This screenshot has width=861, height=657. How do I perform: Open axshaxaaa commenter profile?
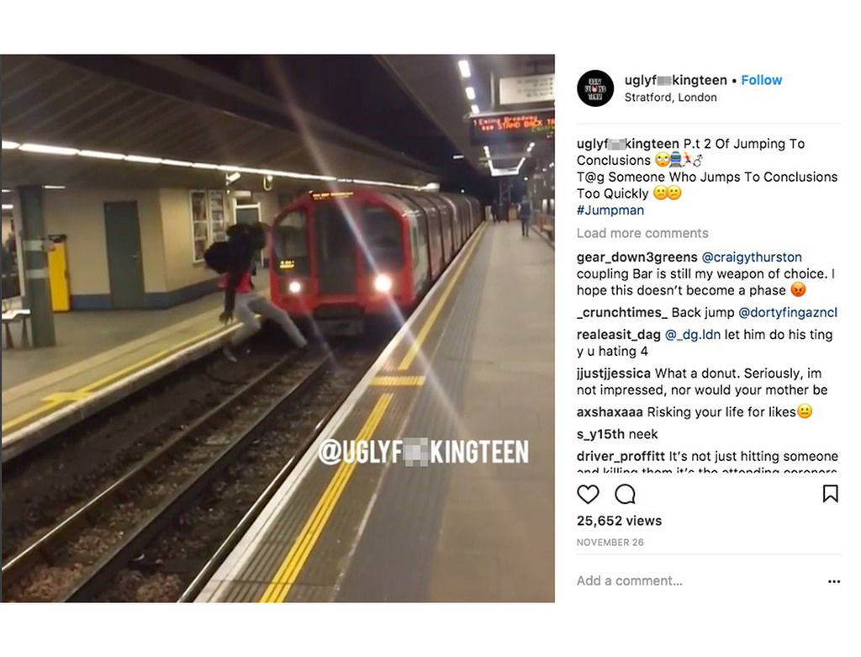click(610, 412)
